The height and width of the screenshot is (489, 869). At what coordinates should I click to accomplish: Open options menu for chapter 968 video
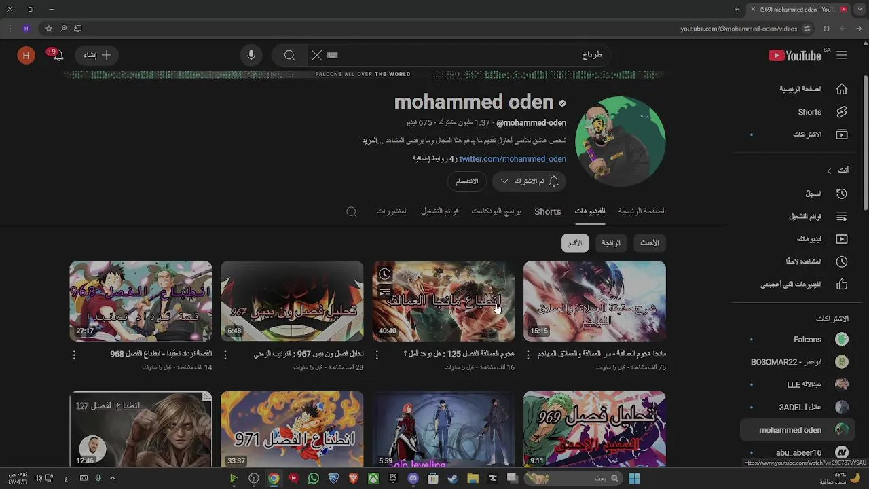(74, 355)
